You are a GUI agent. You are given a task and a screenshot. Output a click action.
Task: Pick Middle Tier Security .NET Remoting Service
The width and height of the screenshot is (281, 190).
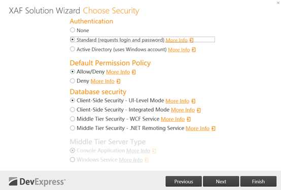pos(73,128)
